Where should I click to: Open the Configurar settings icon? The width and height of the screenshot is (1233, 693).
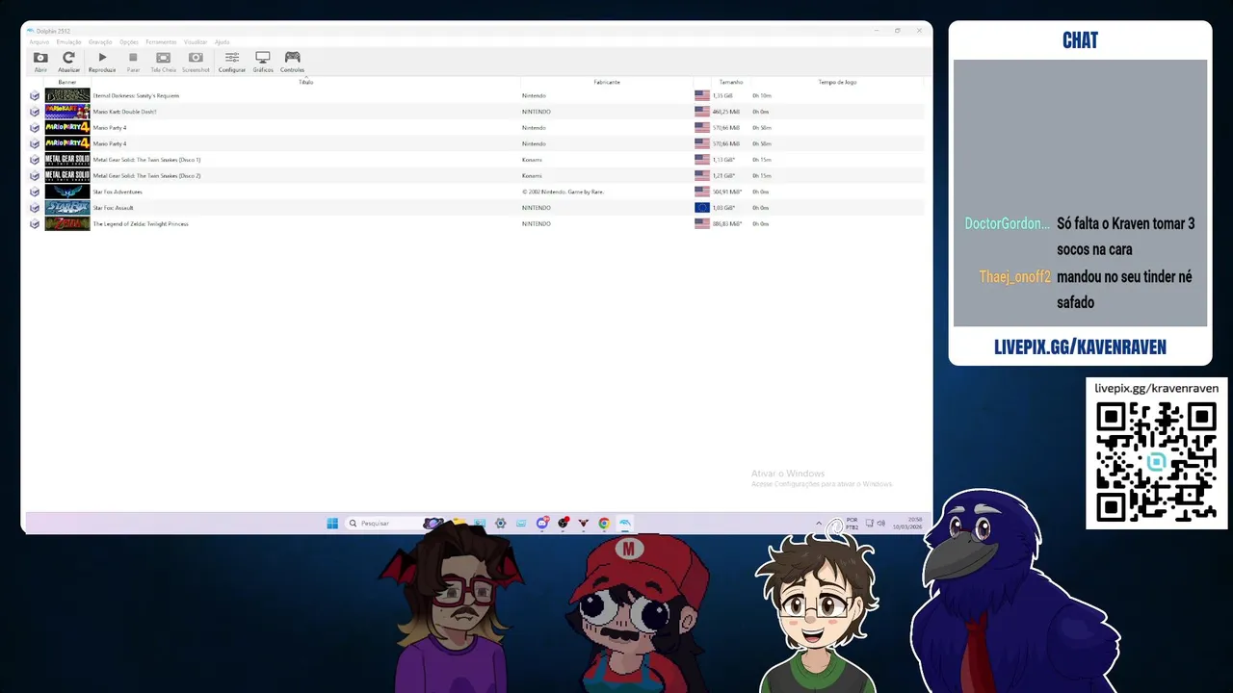(x=232, y=62)
